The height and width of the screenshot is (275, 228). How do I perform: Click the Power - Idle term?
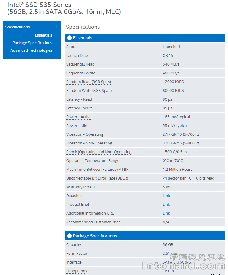(77, 126)
